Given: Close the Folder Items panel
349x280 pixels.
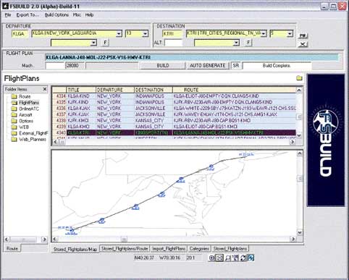Looking at the screenshot, I should (x=45, y=89).
